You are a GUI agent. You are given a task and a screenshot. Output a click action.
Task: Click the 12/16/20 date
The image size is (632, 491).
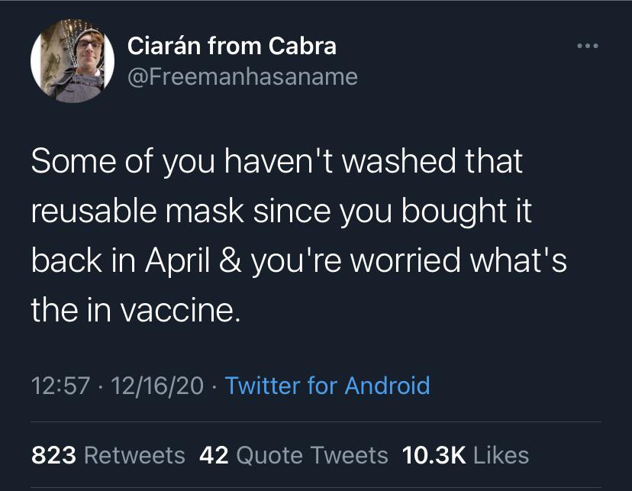point(156,385)
